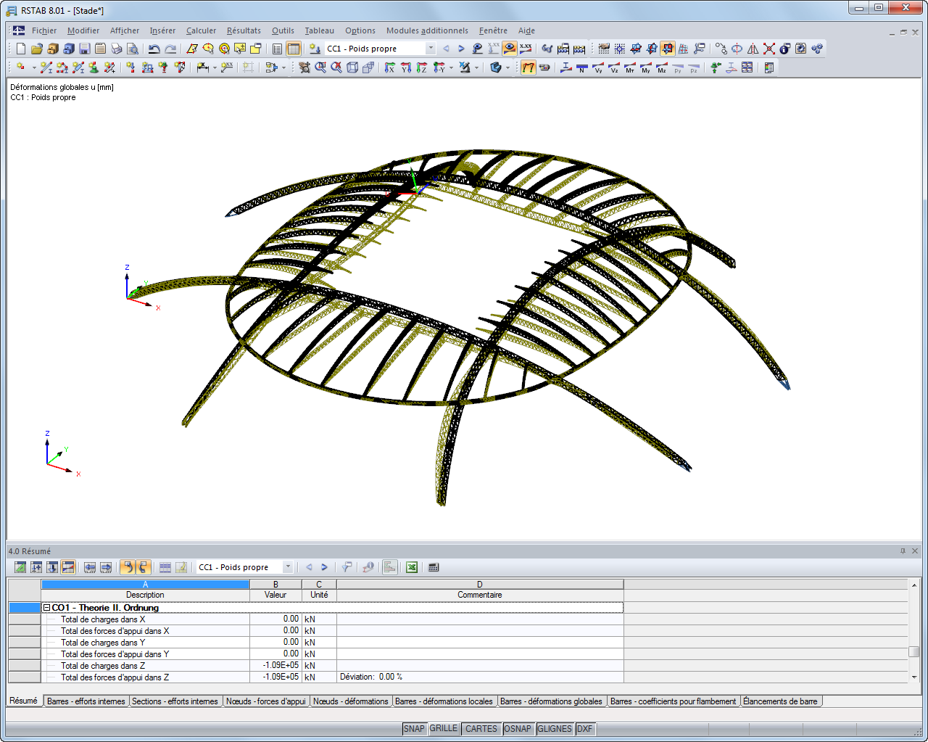Viewport: 928px width, 742px height.
Task: Open the Modules additionnels menu
Action: click(427, 30)
